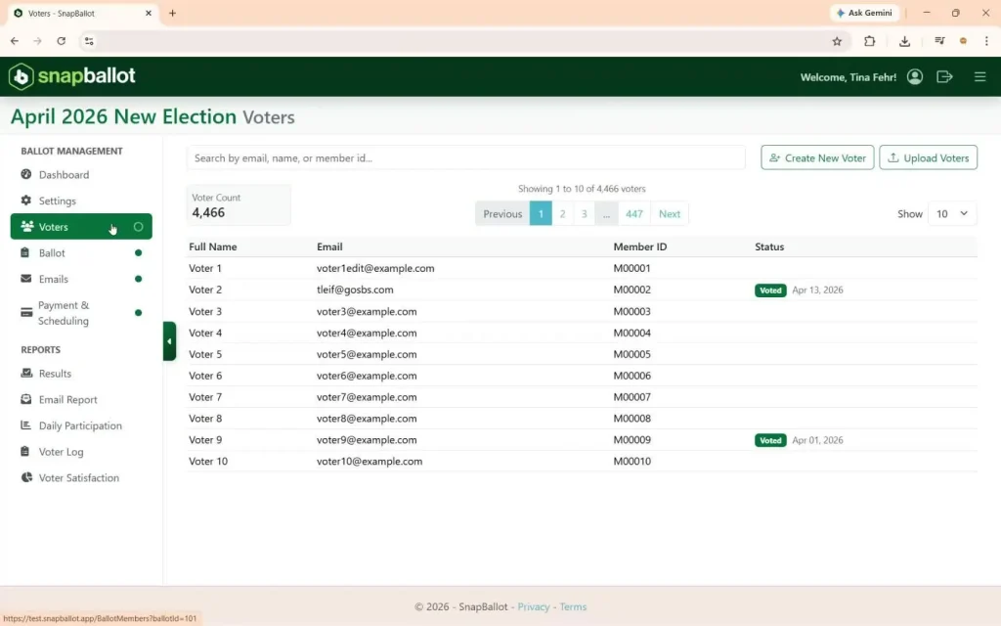Open the Terms link
This screenshot has height=626, width=1001.
(573, 606)
